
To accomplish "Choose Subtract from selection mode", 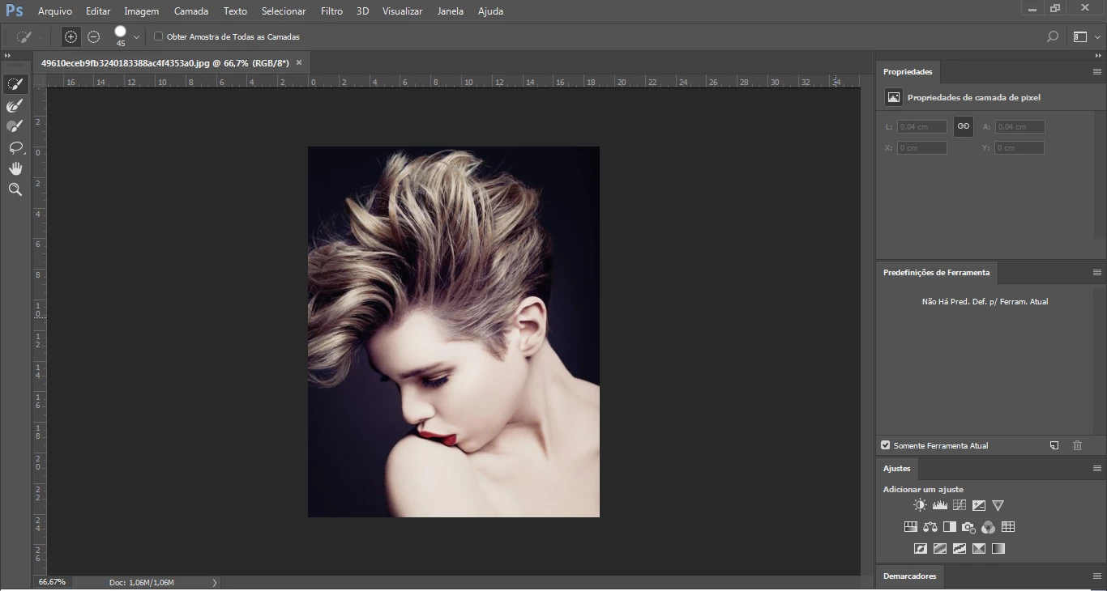I will point(94,36).
